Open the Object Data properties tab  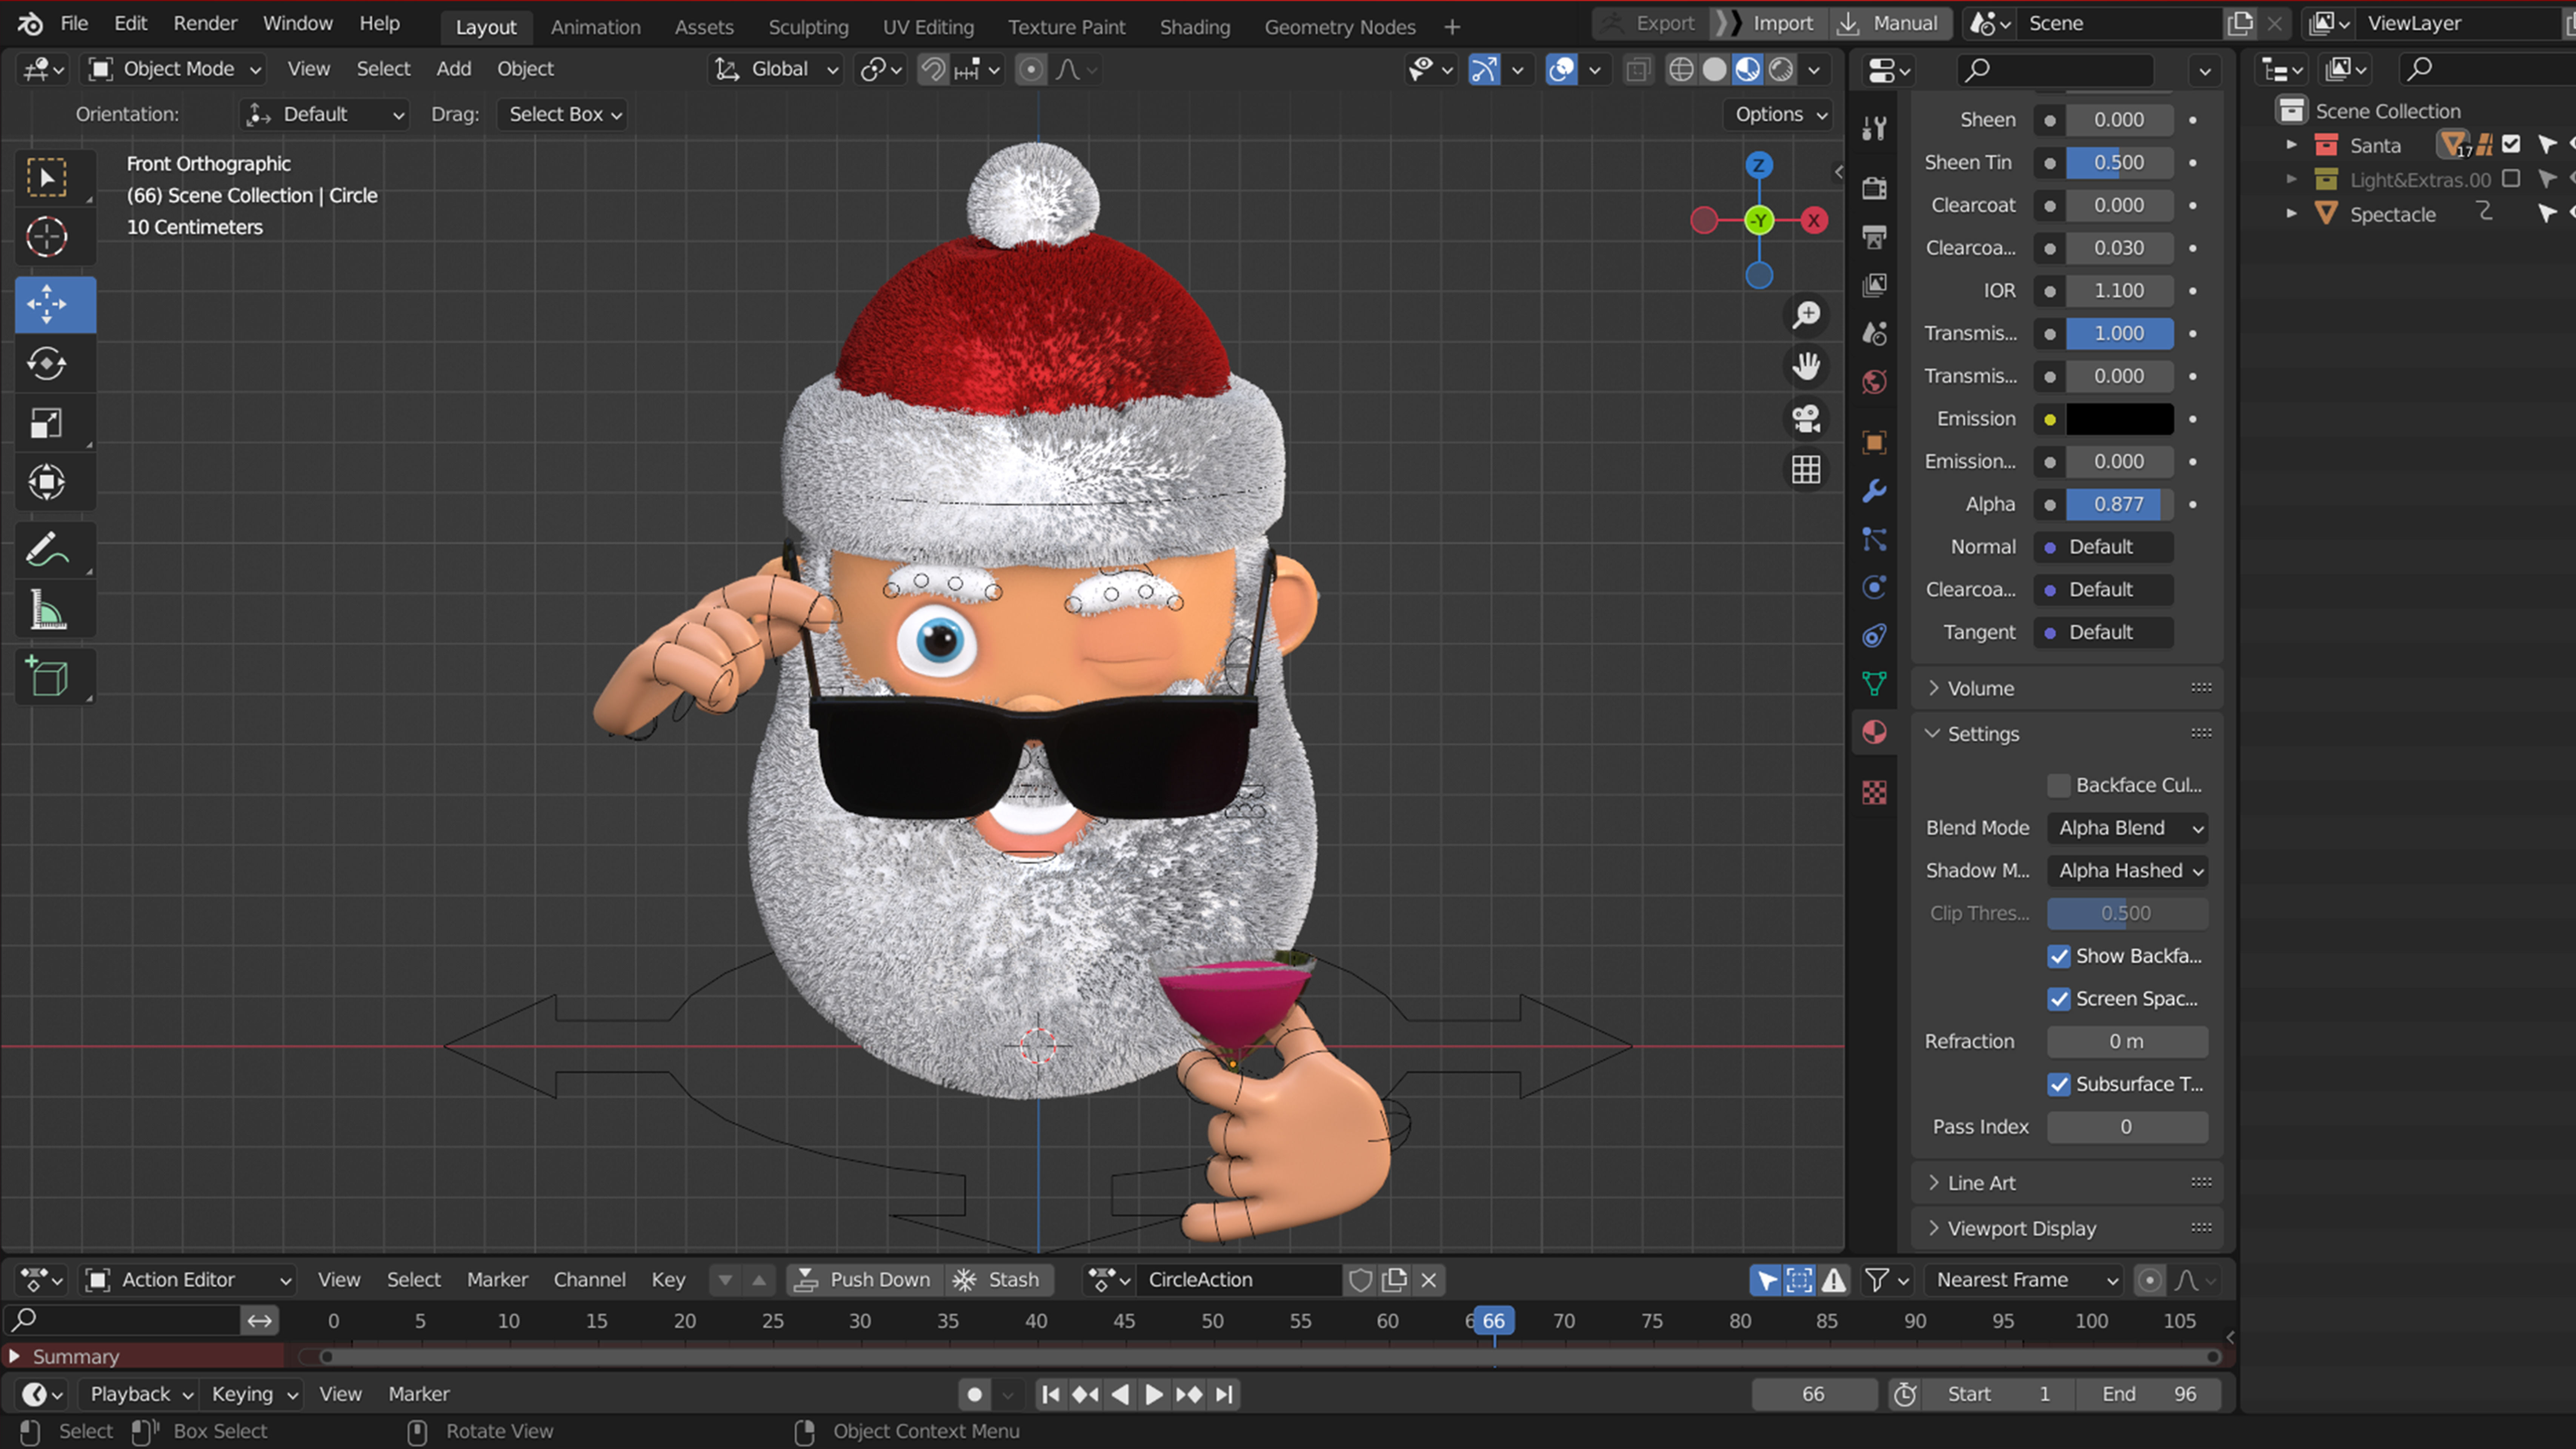[x=1875, y=684]
